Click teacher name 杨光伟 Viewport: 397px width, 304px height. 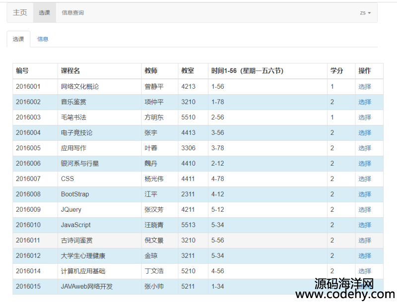pyautogui.click(x=154, y=179)
